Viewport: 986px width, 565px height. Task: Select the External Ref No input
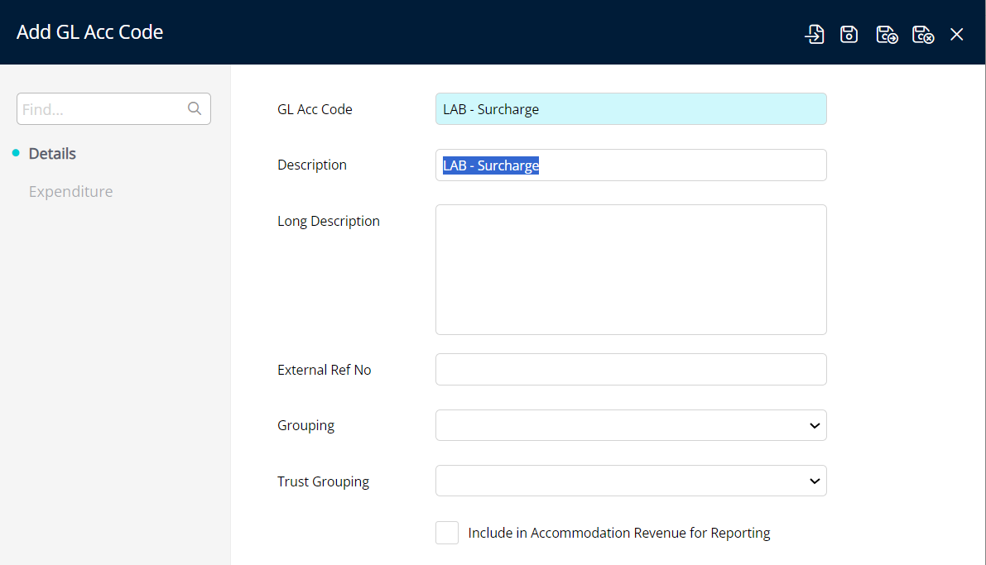[630, 370]
